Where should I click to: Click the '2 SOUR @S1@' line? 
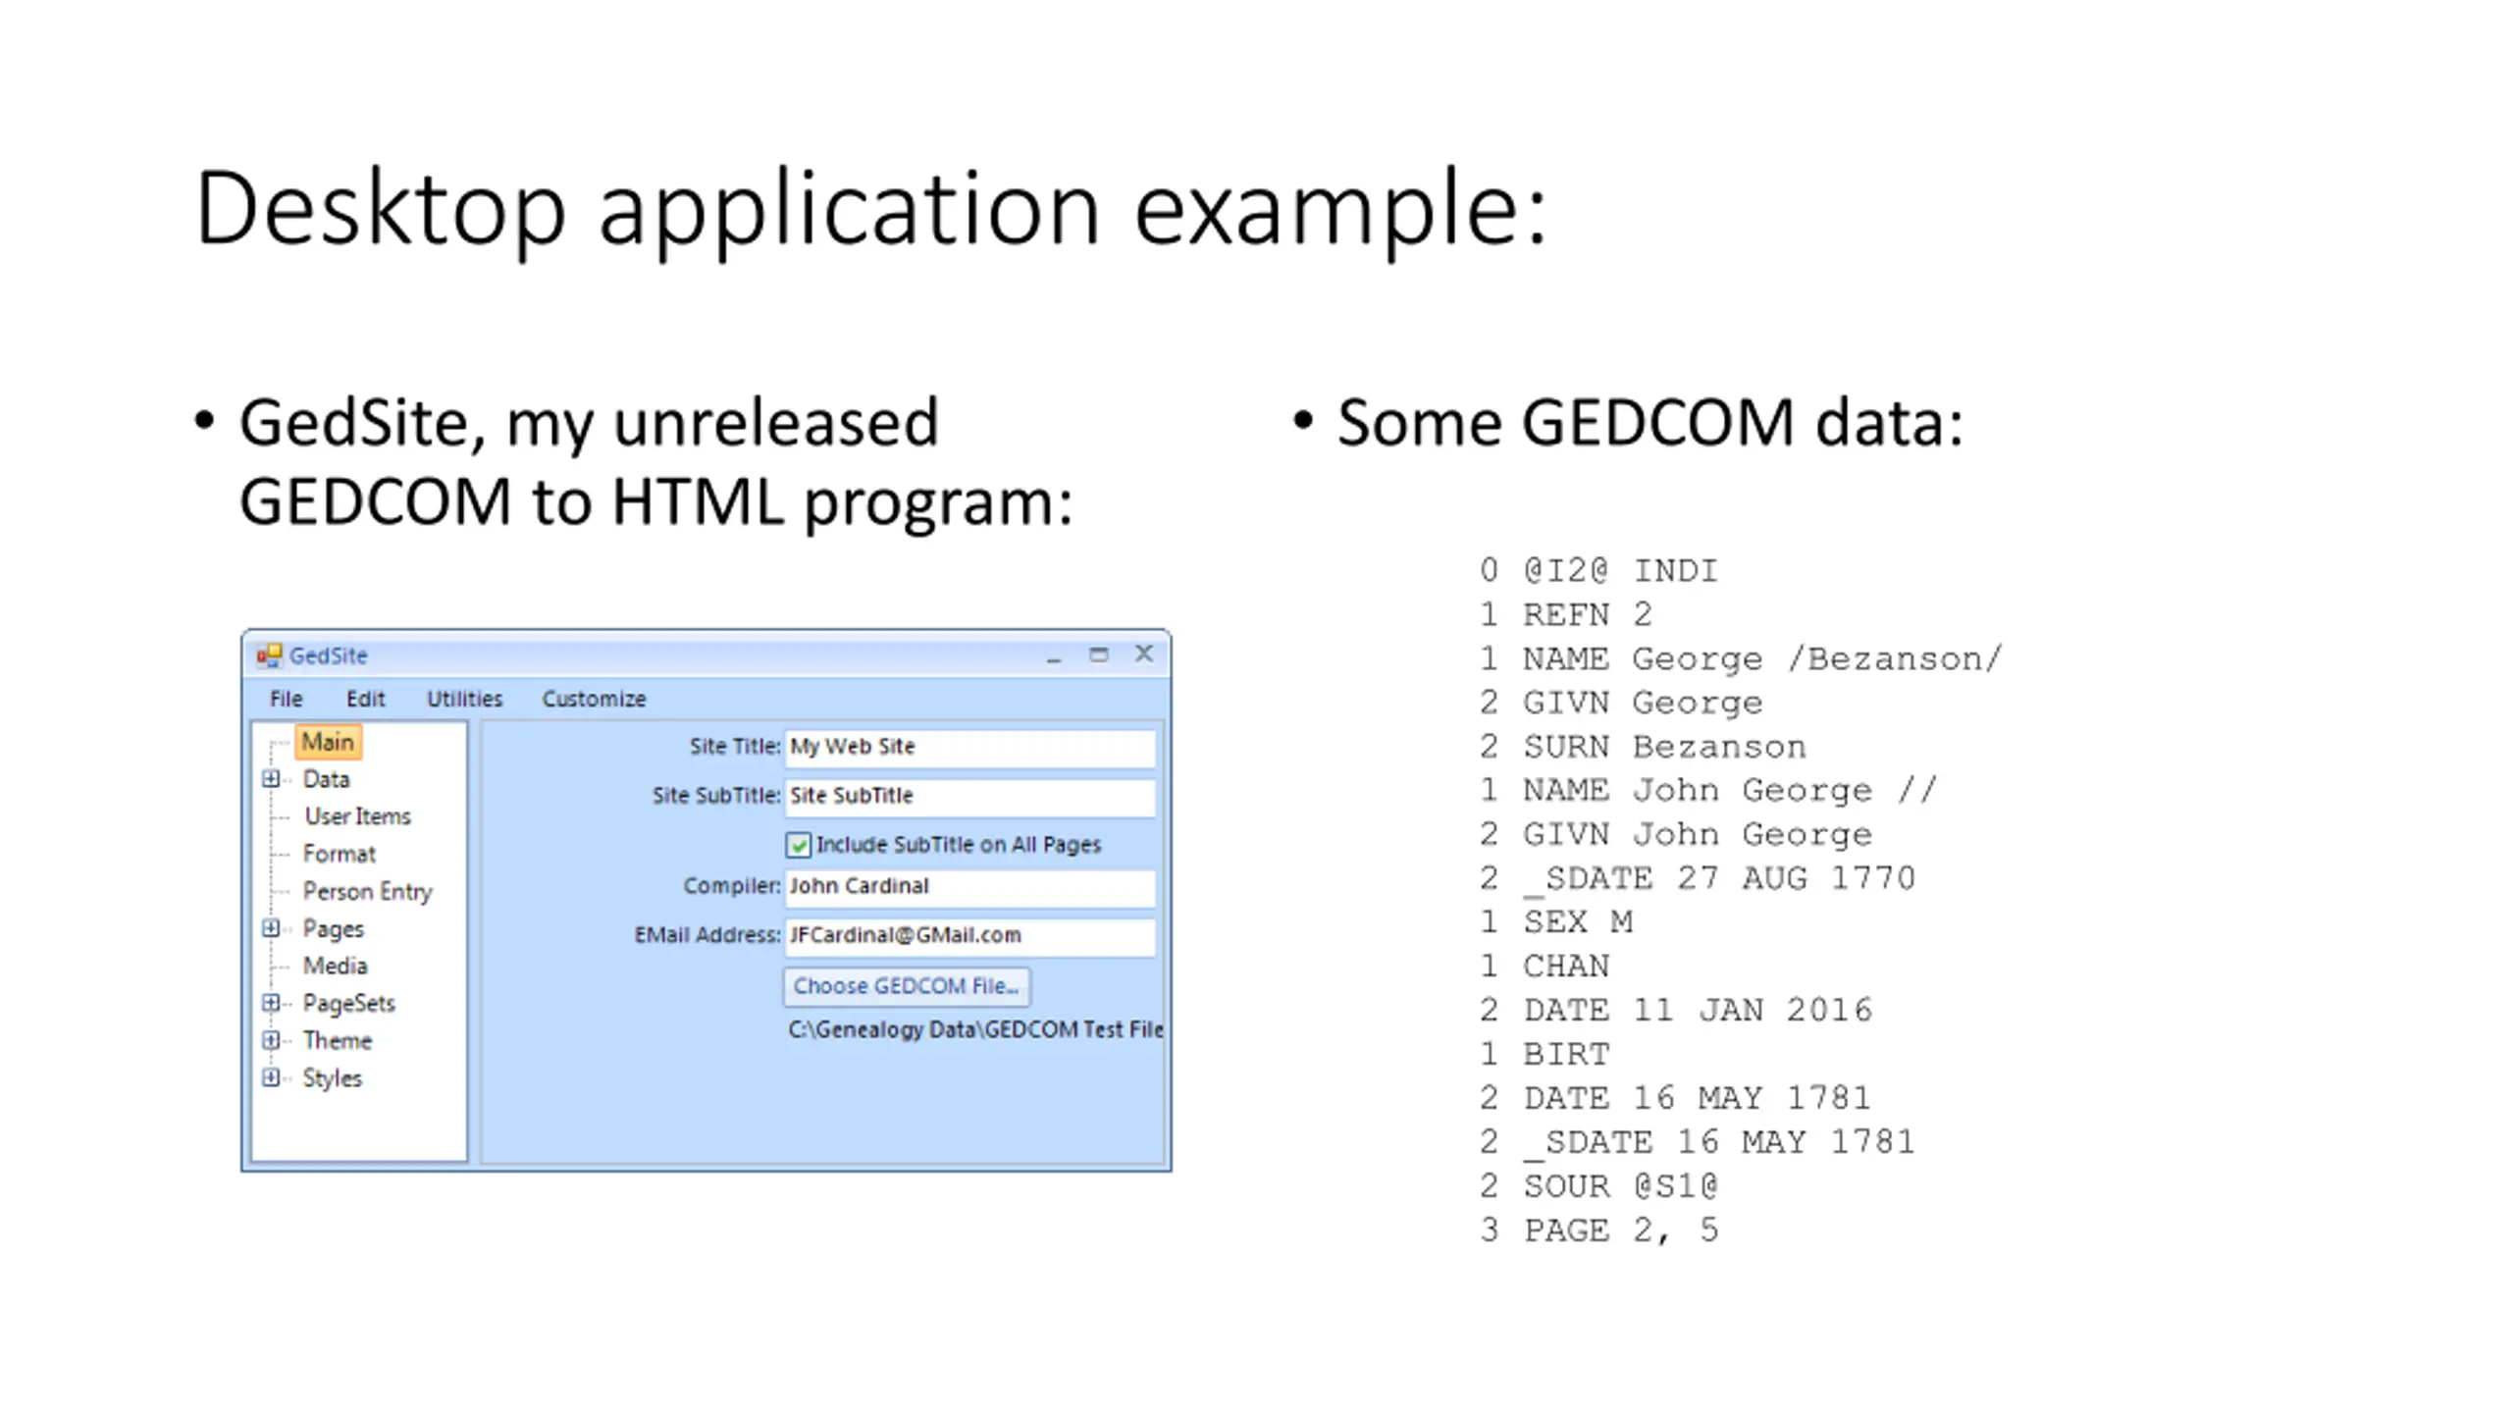(x=1598, y=1185)
